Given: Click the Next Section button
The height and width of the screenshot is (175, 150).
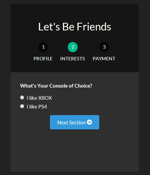Looking at the screenshot, I should 75,122.
